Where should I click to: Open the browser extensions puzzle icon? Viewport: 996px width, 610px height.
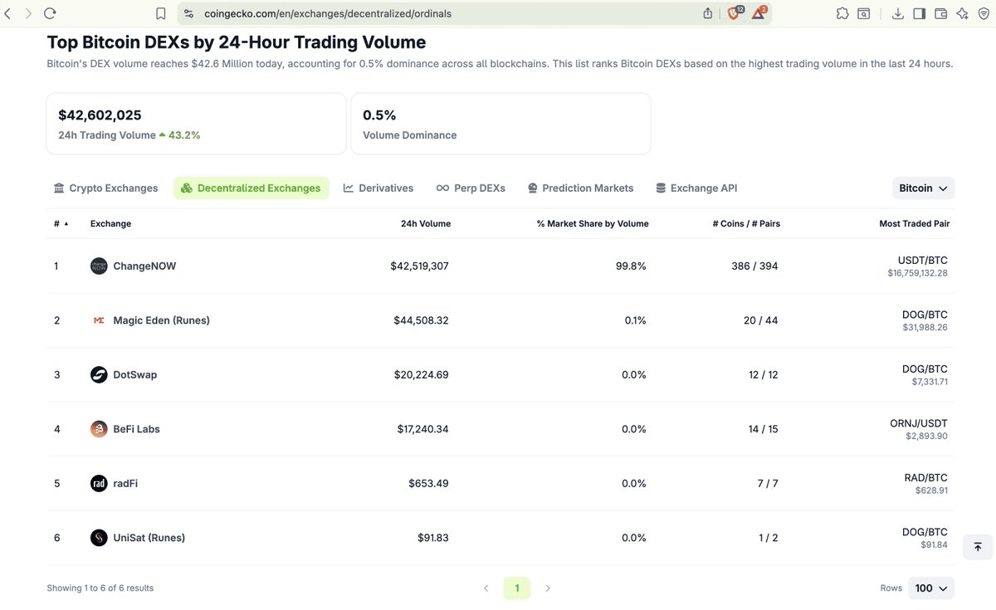click(x=842, y=13)
